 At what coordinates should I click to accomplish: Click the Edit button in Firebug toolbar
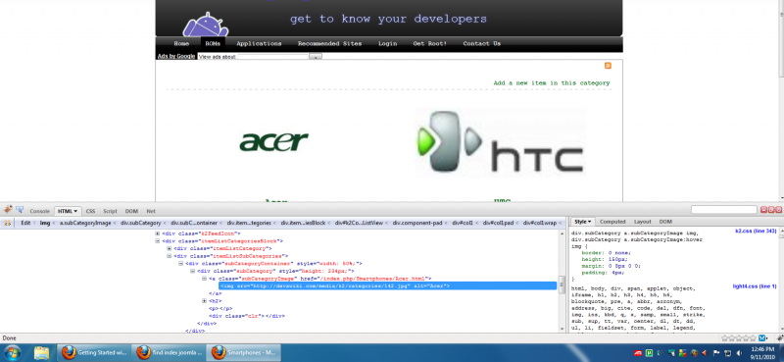(x=25, y=223)
